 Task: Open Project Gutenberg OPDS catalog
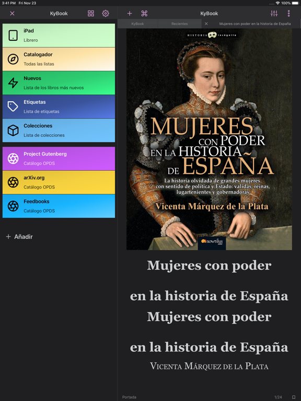(x=59, y=159)
